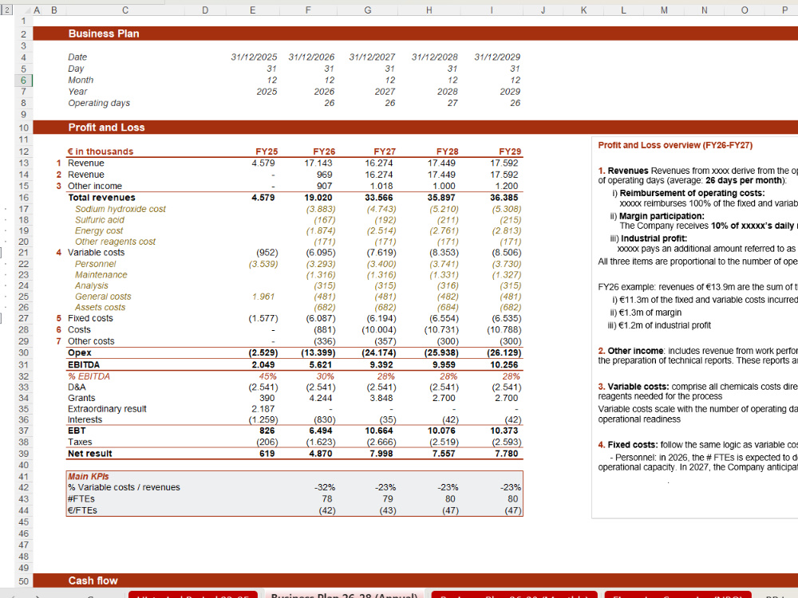Select Net result FY26 value 4.870
Screen dimensions: 798x598
[x=321, y=454]
